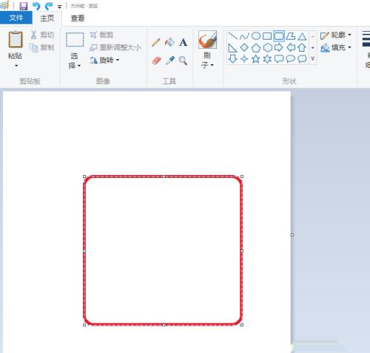Switch to the 查看 tab

click(78, 18)
